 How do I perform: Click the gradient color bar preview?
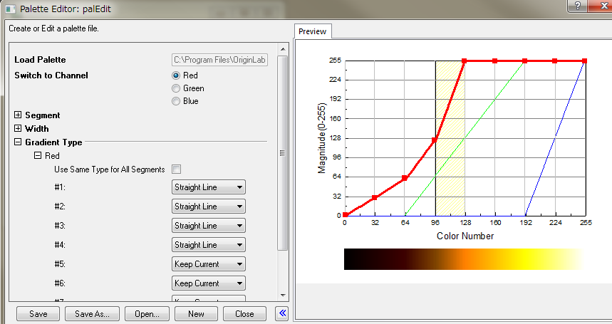pyautogui.click(x=465, y=259)
